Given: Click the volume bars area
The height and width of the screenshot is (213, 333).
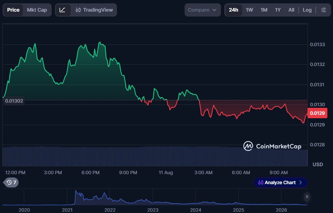Looking at the screenshot, I should tap(155, 156).
